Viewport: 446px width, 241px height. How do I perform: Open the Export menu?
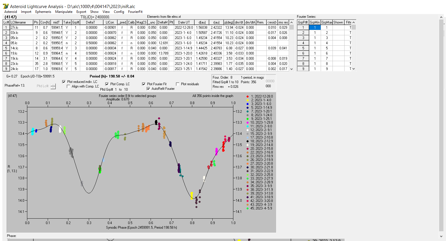pyautogui.click(x=81, y=12)
